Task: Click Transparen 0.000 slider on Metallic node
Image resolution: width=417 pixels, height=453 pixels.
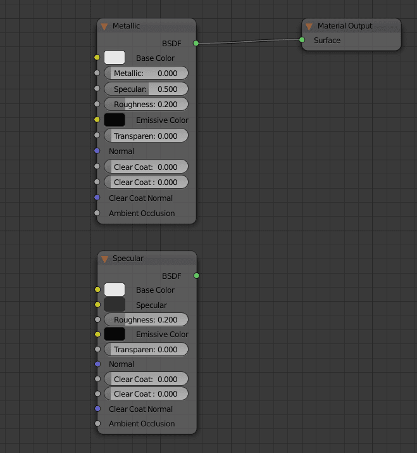Action: pos(146,136)
